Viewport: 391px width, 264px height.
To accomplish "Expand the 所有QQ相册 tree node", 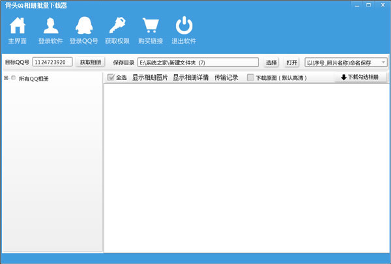I will pyautogui.click(x=6, y=78).
